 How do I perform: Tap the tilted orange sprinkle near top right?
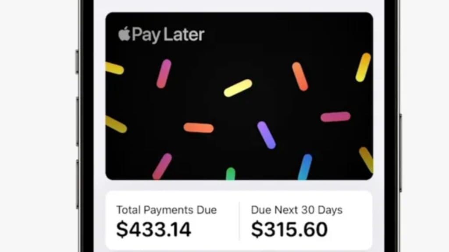300,77
